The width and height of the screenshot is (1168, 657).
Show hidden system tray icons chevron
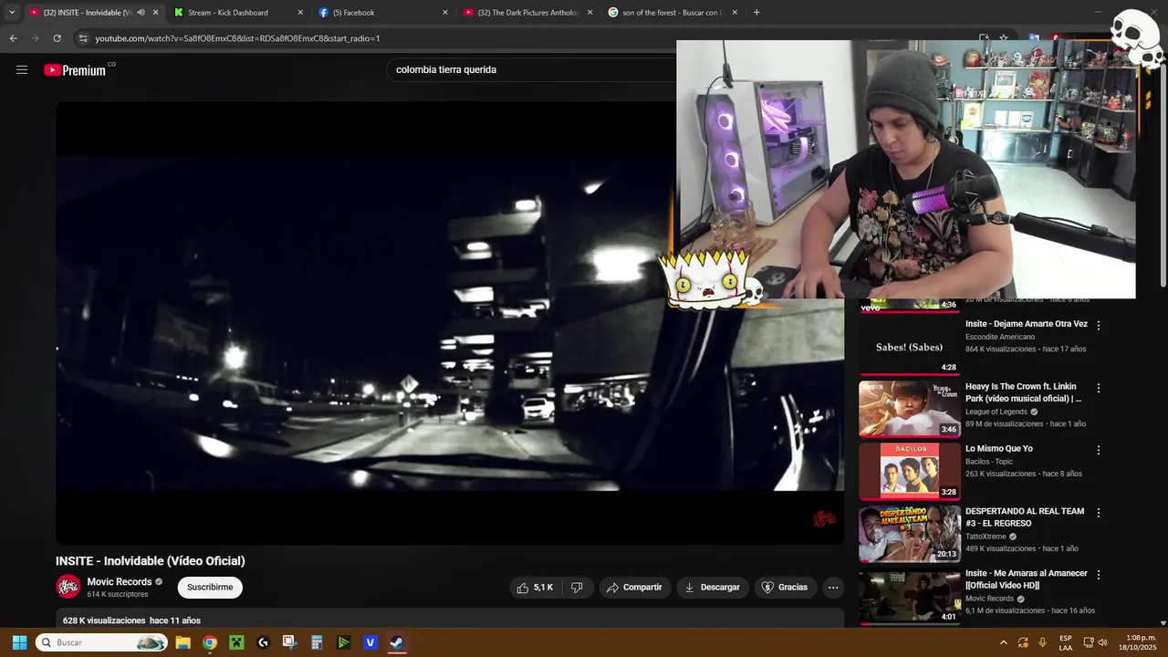[x=1004, y=642]
